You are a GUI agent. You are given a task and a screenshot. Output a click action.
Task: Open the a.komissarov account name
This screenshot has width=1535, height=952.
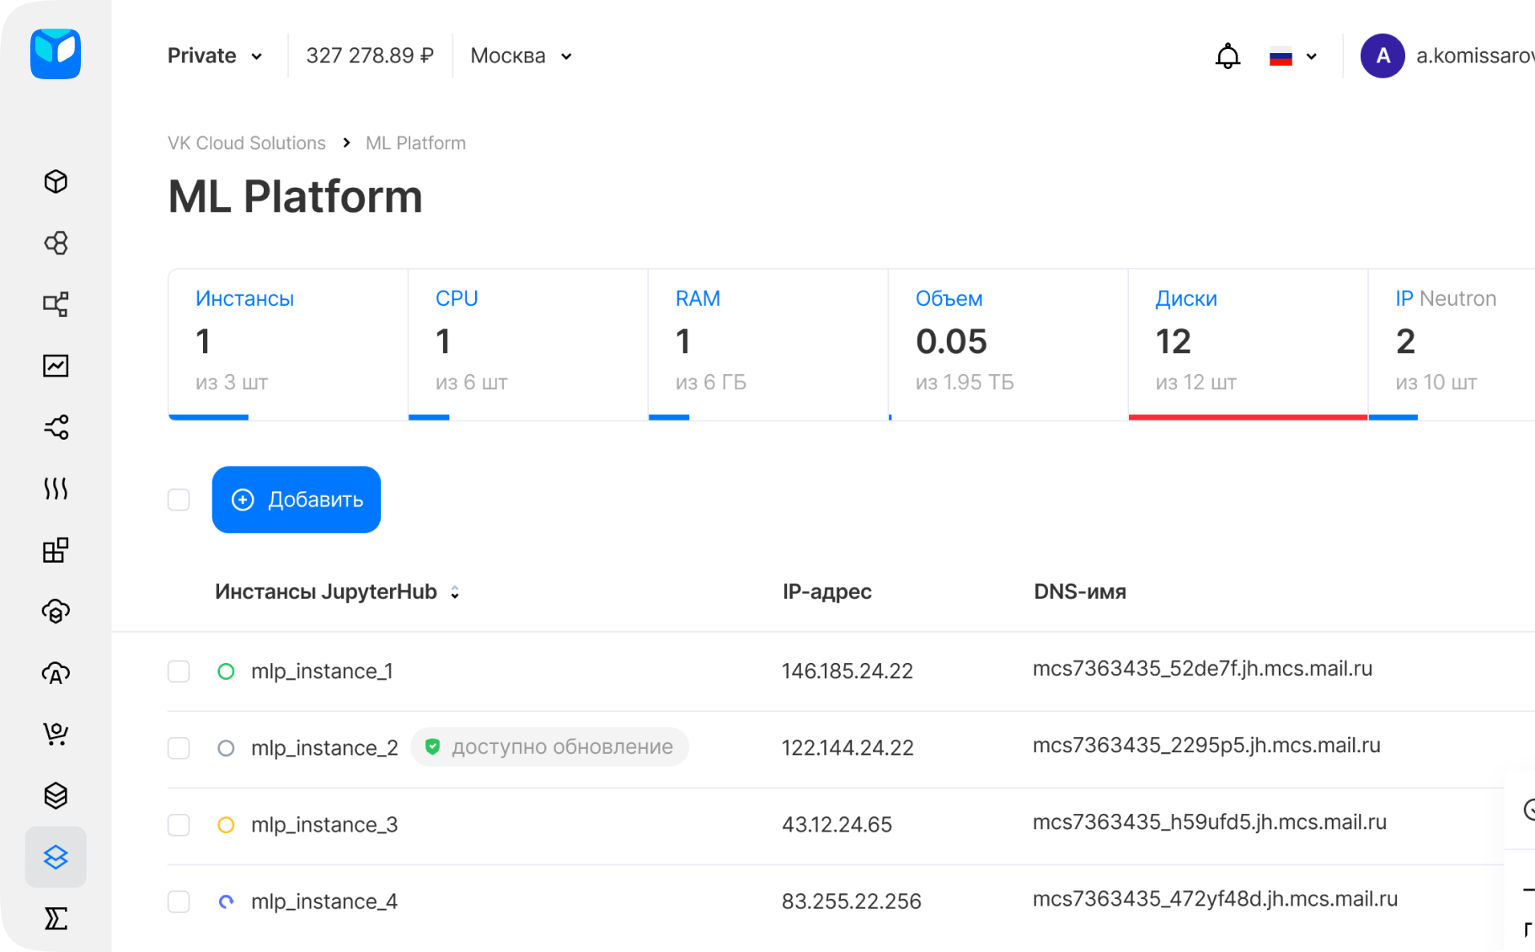1475,56
